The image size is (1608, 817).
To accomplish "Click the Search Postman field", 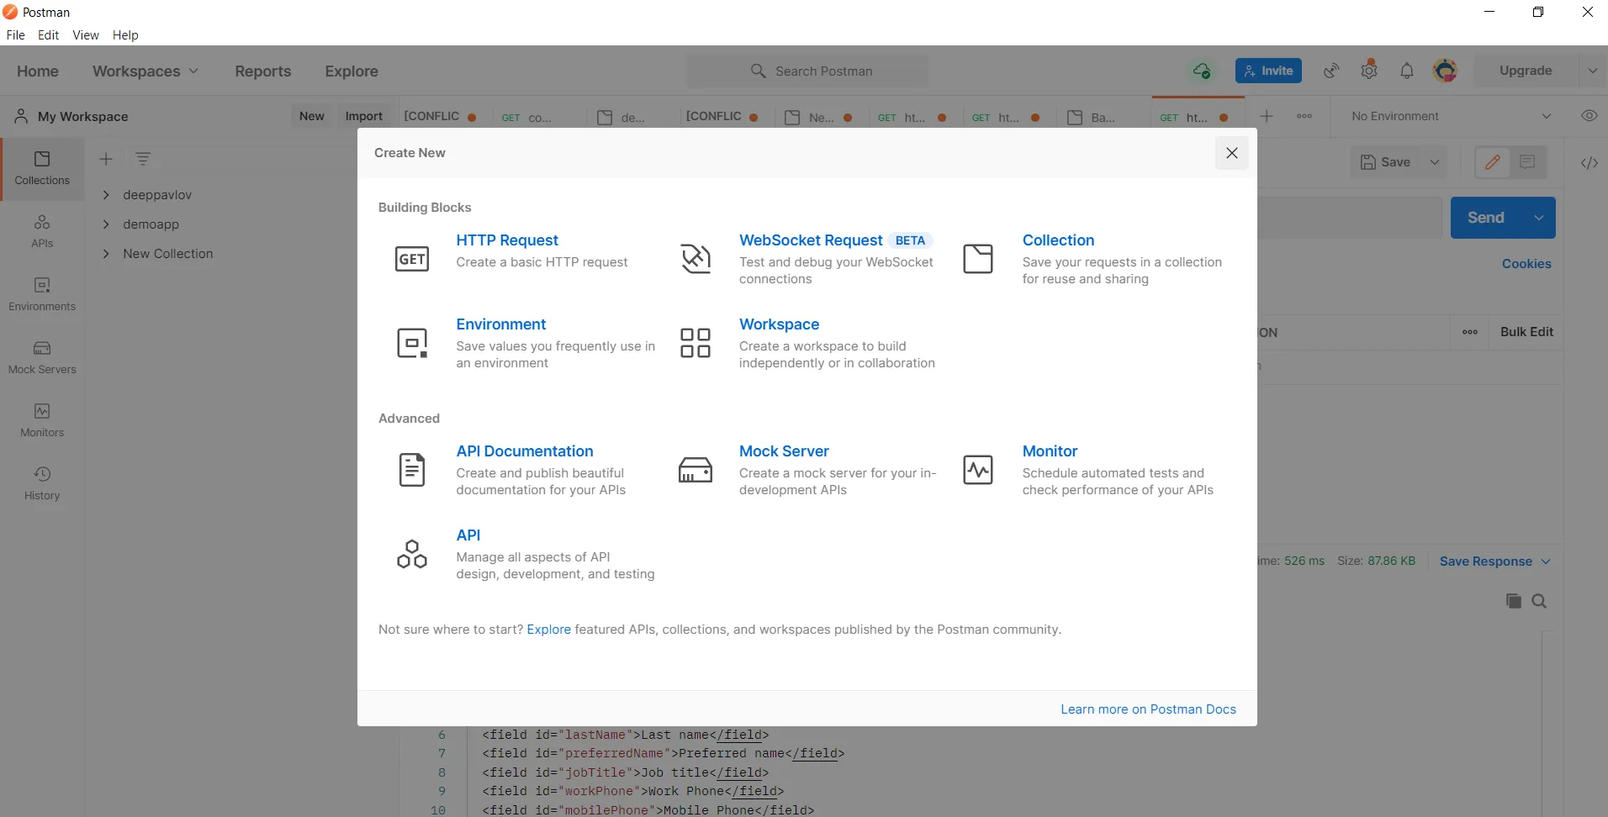I will pos(808,71).
